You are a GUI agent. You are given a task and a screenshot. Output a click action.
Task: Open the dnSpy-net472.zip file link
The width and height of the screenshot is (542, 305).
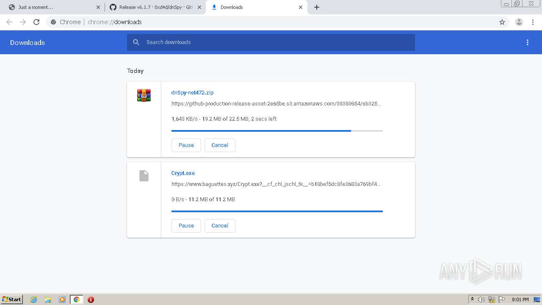192,92
